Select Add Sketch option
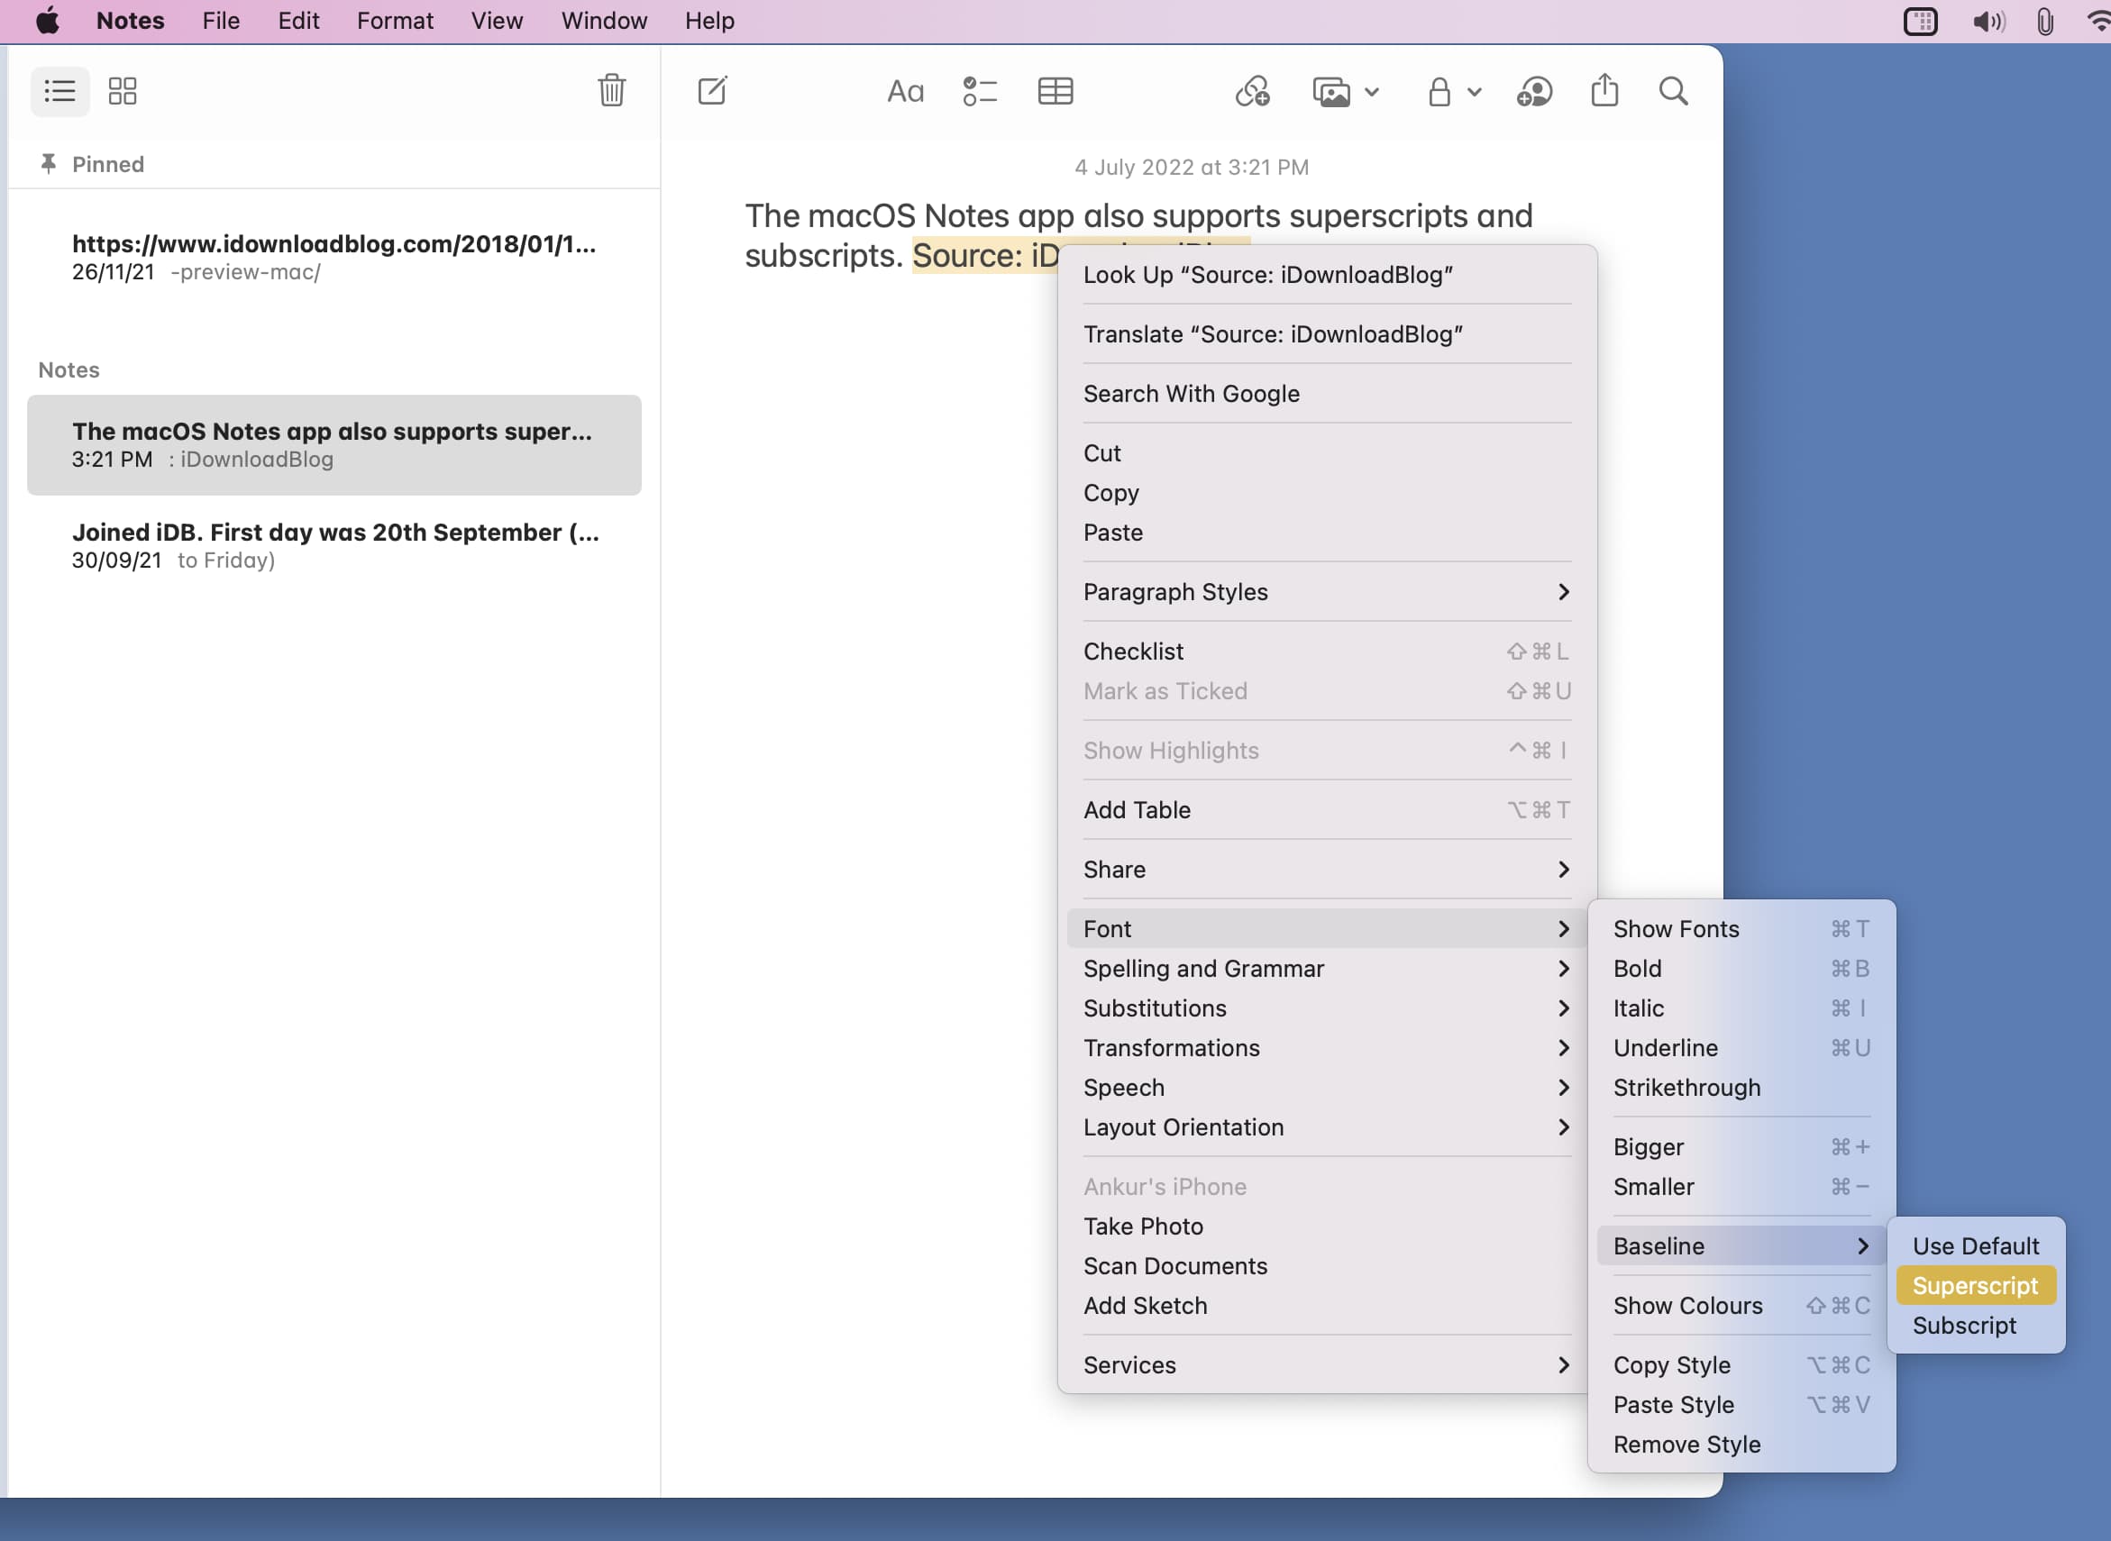This screenshot has height=1541, width=2111. 1327,1305
